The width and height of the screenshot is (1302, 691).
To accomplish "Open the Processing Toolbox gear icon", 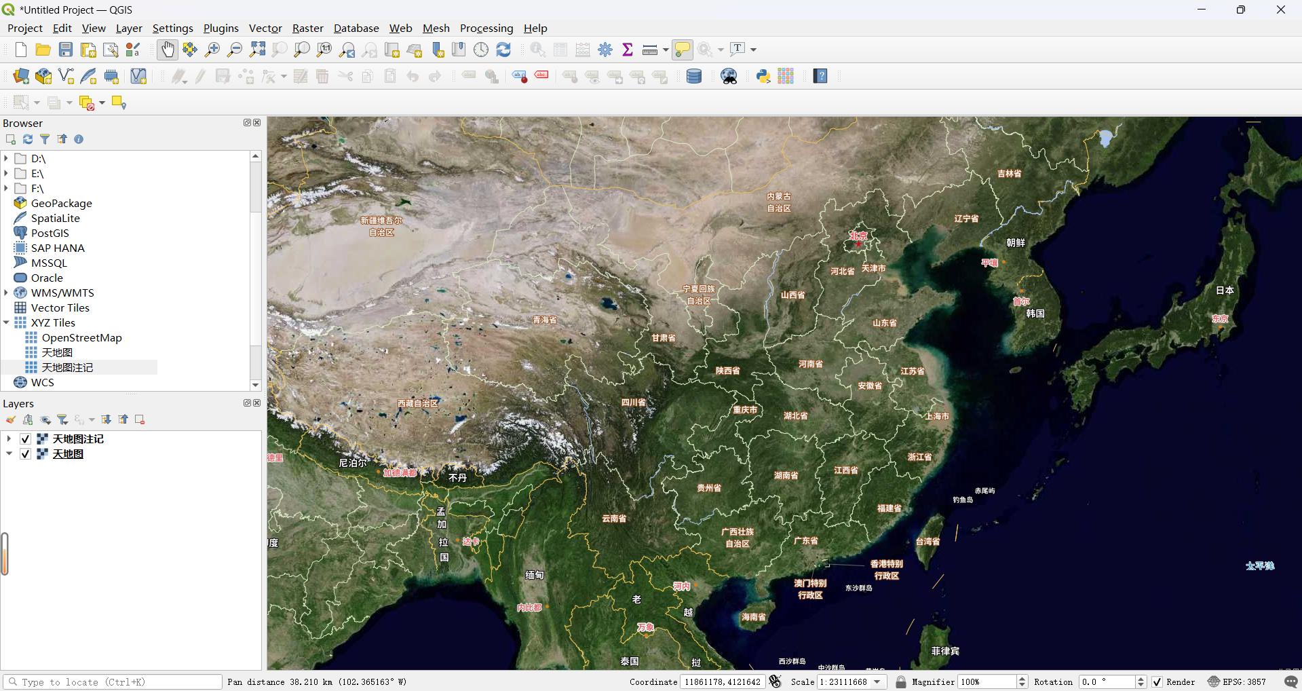I will (x=605, y=50).
